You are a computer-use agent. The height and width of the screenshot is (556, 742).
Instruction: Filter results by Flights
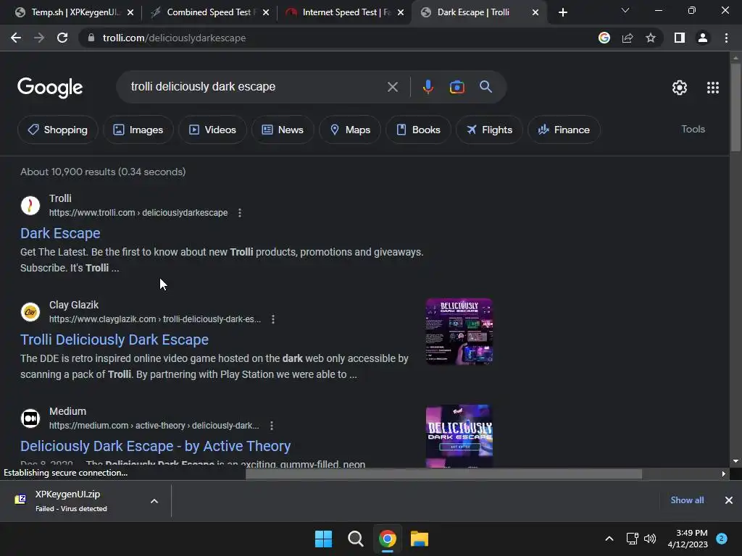tap(489, 130)
